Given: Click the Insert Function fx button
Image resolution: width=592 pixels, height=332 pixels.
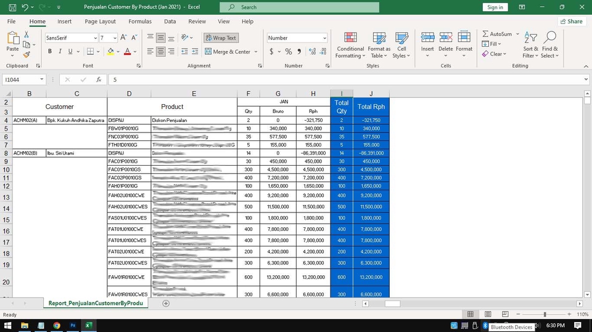Looking at the screenshot, I should coord(99,79).
